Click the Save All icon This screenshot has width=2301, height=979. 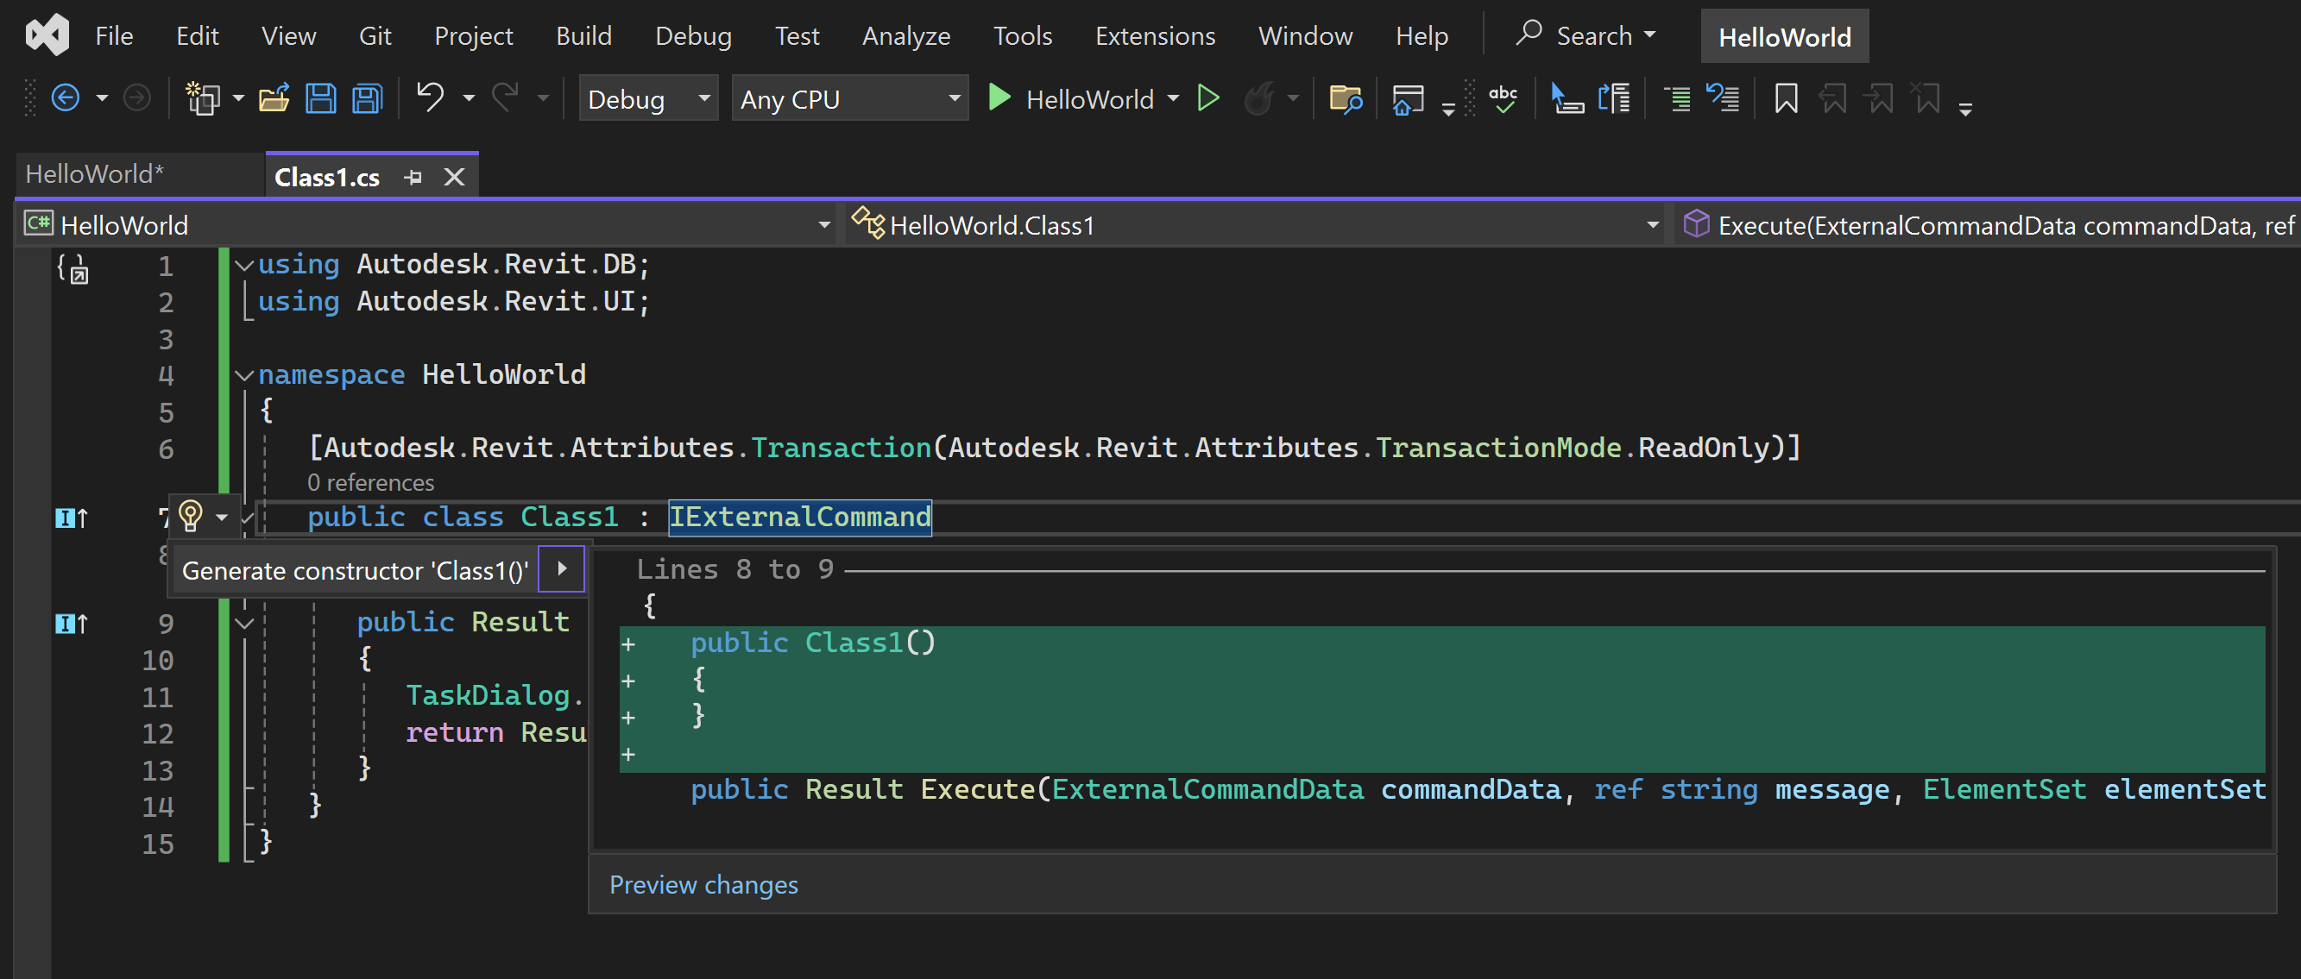tap(367, 98)
